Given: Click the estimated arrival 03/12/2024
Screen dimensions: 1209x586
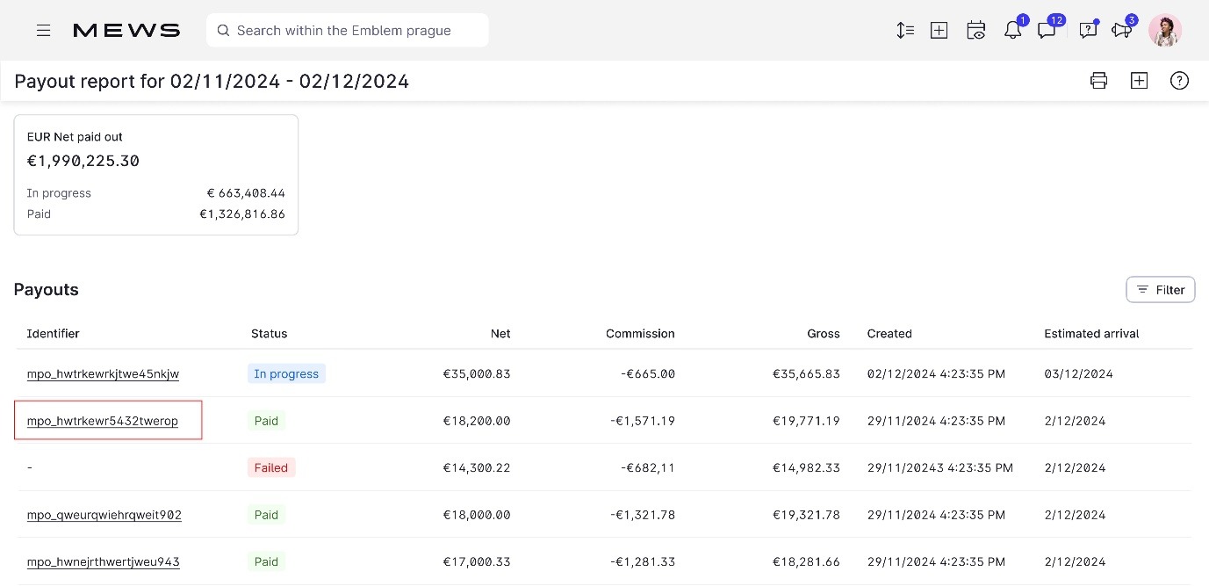Looking at the screenshot, I should (x=1078, y=374).
